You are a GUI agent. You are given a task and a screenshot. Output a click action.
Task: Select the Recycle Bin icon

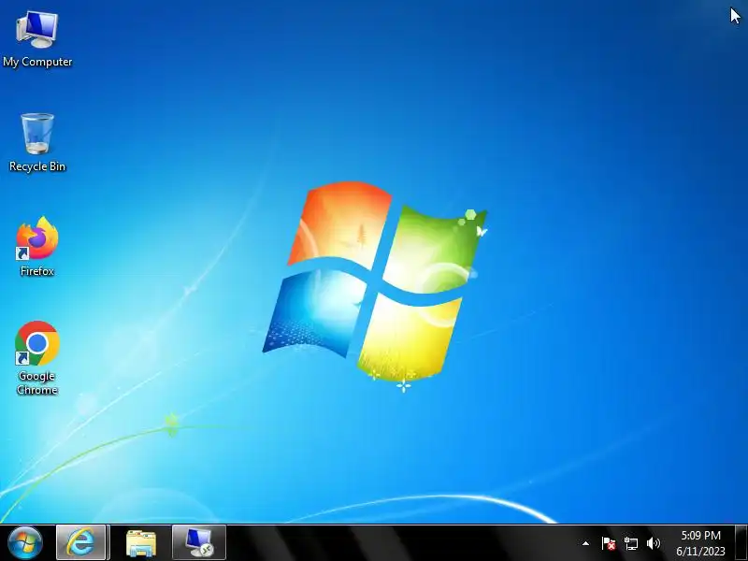(x=37, y=134)
